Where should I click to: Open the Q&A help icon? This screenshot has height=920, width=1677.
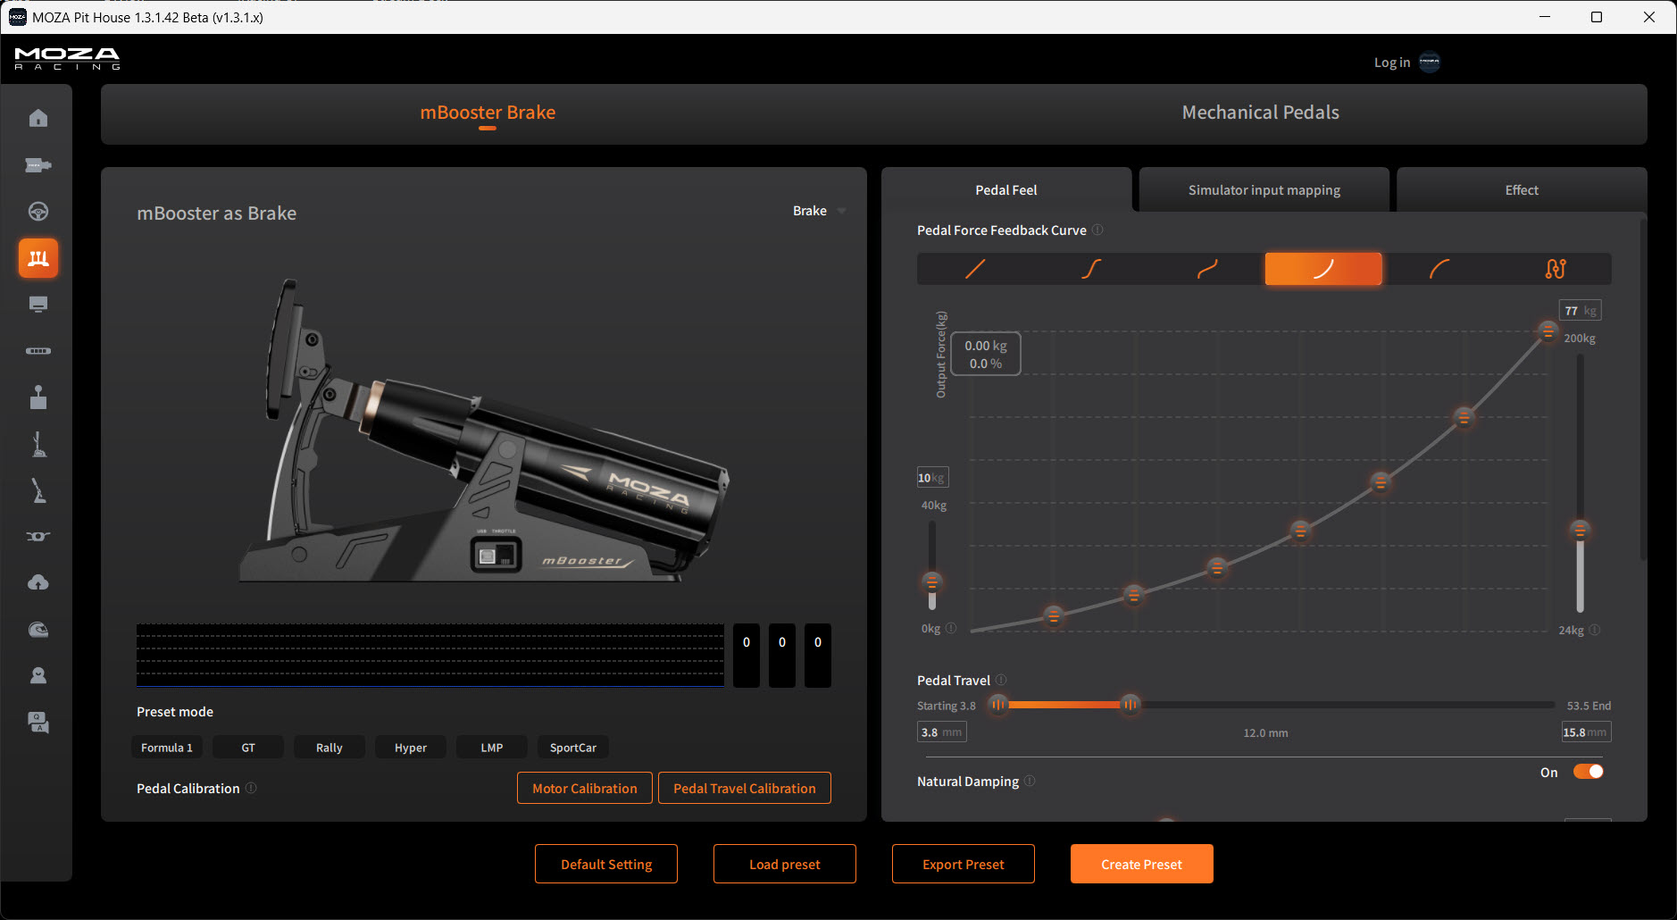tap(38, 723)
